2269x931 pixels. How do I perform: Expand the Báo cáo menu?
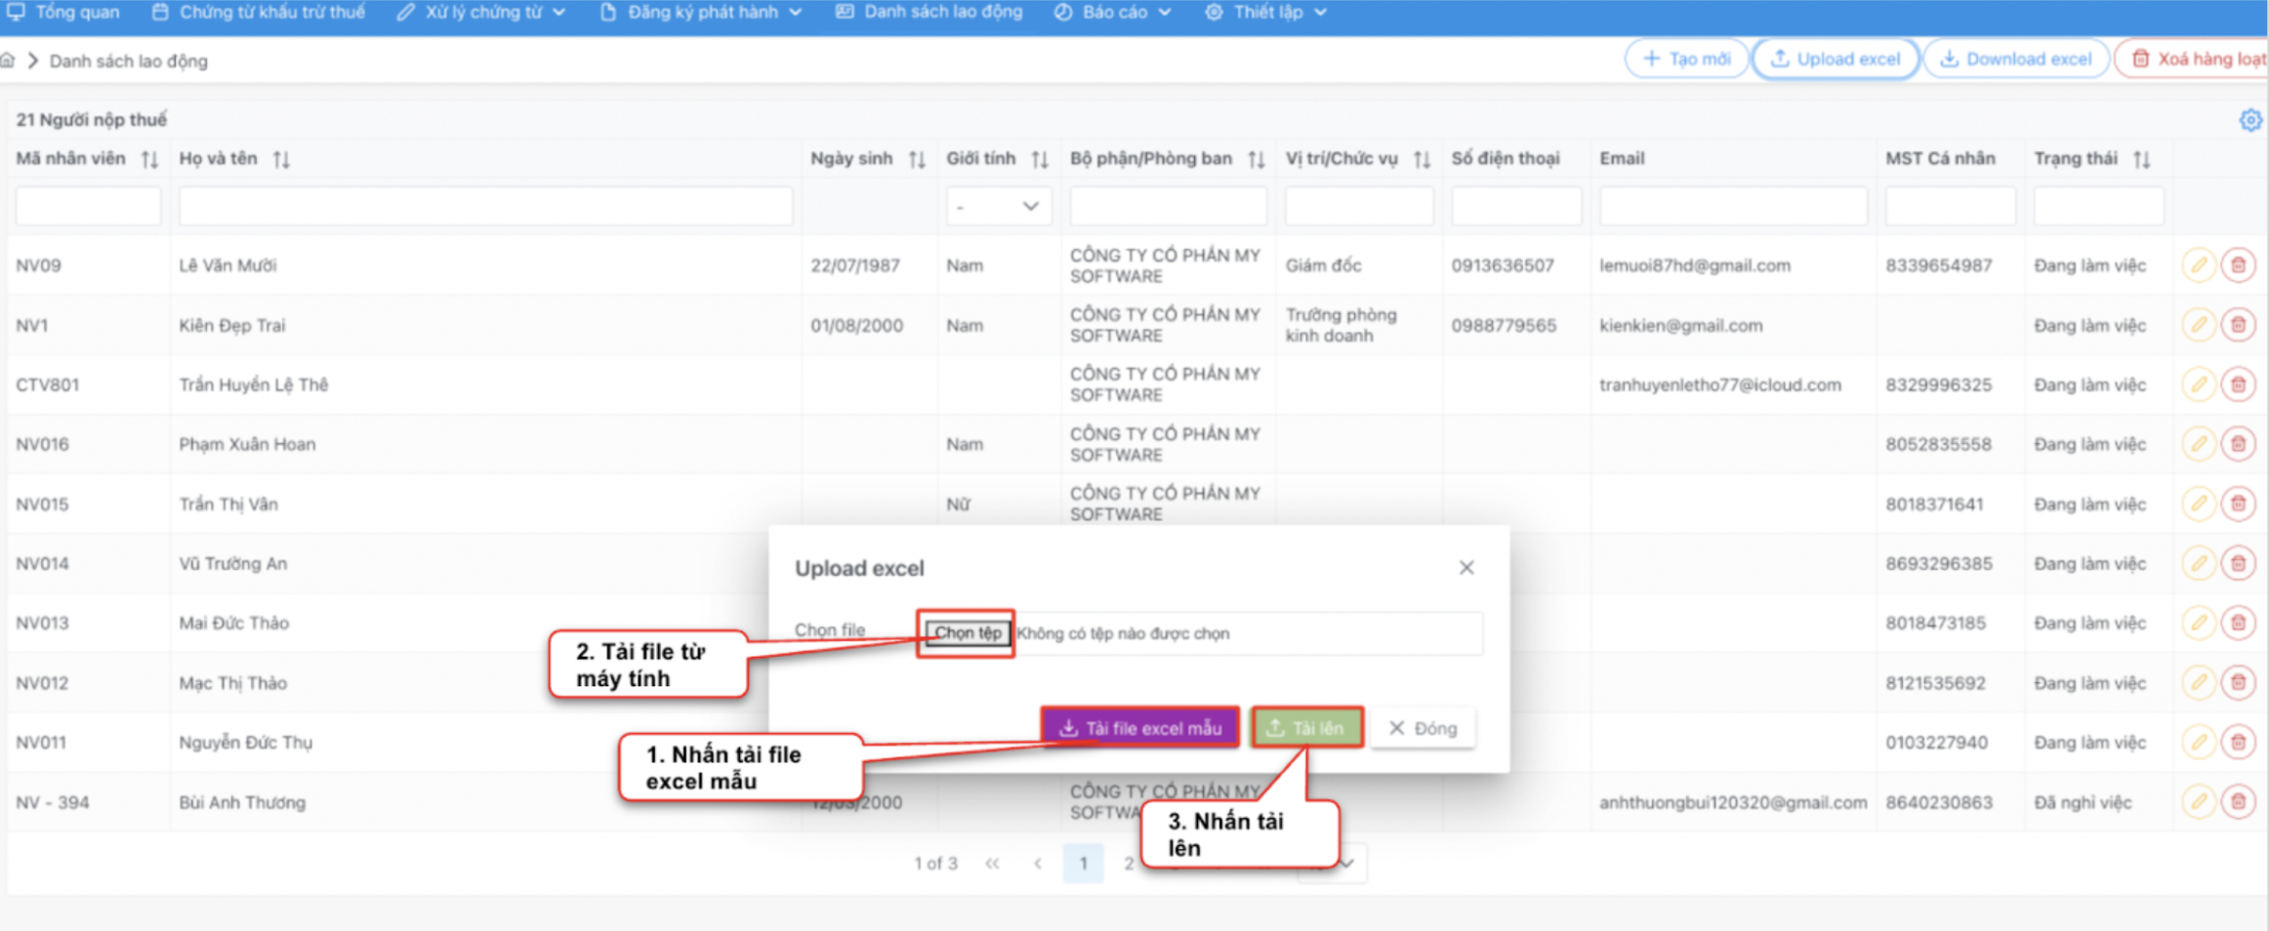1113,13
